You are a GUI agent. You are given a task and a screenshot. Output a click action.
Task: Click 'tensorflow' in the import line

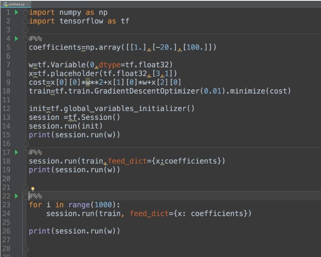coord(81,21)
